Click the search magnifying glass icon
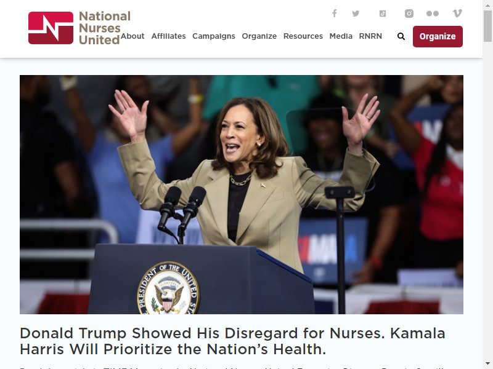493x369 pixels. point(401,36)
